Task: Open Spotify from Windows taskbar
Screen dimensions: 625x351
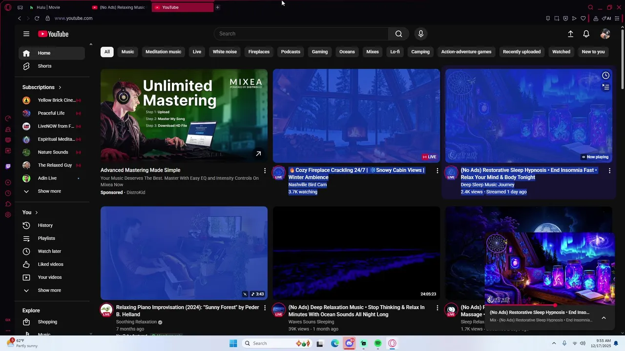Action: (x=378, y=343)
